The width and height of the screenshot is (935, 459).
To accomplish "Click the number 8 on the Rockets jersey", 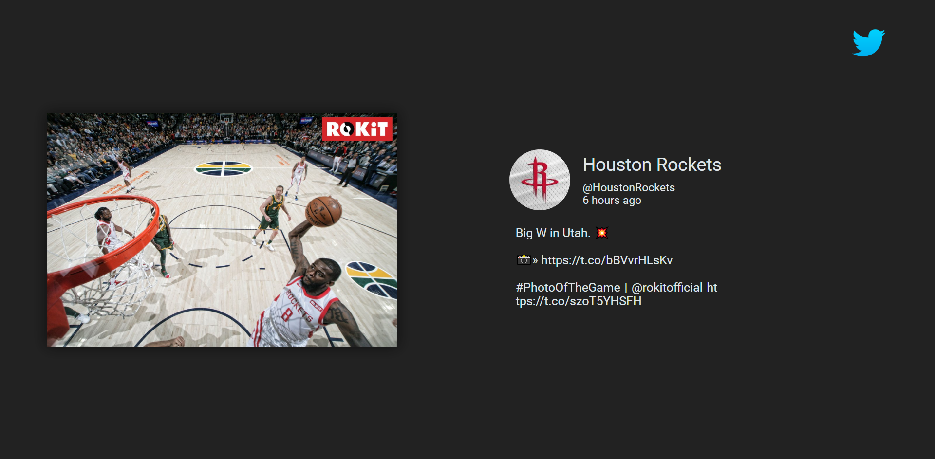I will 287,315.
